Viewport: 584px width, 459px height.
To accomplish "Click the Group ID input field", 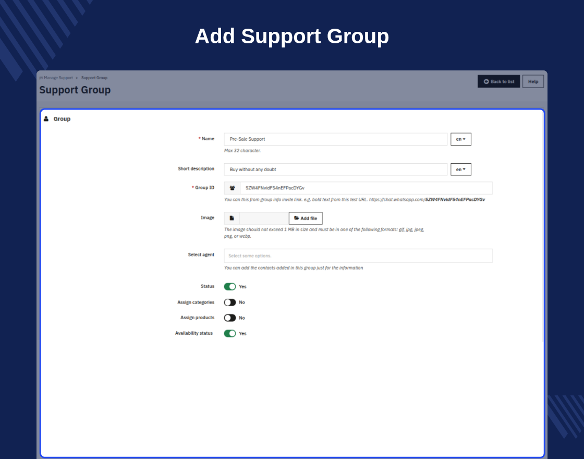I will [x=366, y=188].
